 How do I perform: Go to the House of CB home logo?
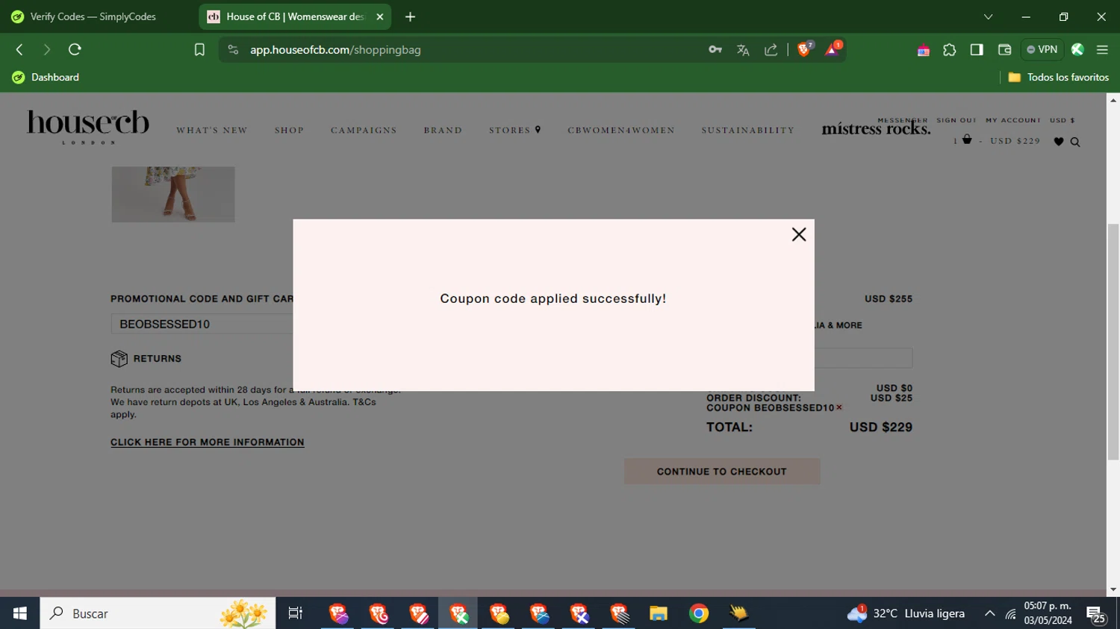[88, 127]
